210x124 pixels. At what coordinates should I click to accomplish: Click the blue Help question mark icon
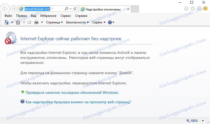pos(110,22)
